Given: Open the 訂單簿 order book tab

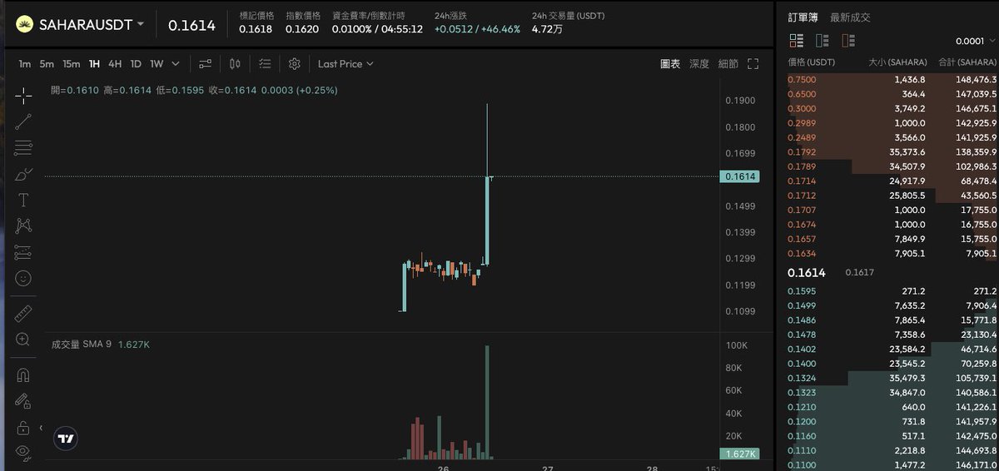Looking at the screenshot, I should coord(803,17).
